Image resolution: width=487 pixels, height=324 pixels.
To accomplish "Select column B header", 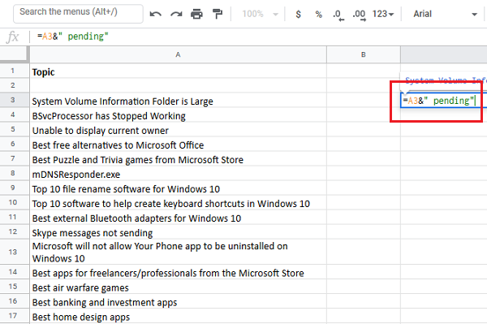I will click(364, 54).
